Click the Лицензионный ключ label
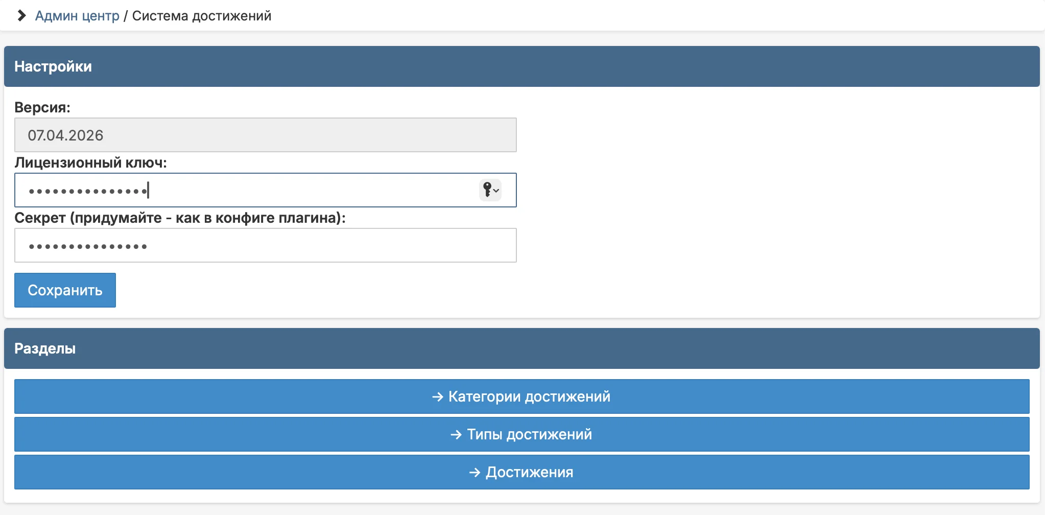1045x515 pixels. 90,162
